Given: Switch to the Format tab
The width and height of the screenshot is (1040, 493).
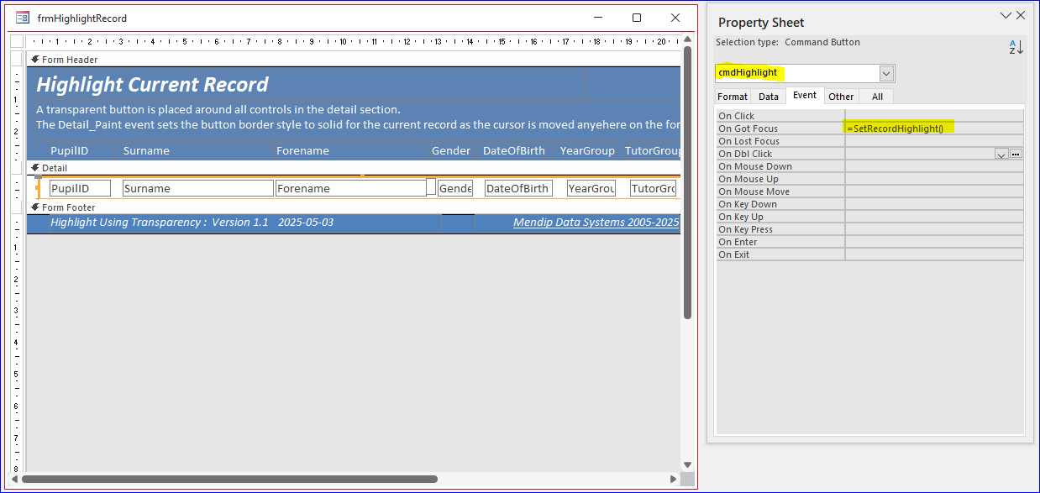Looking at the screenshot, I should 733,97.
